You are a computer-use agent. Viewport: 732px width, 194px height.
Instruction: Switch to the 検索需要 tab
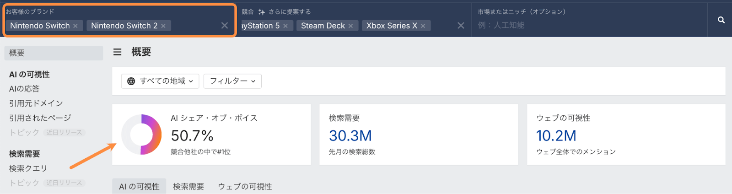(x=188, y=186)
